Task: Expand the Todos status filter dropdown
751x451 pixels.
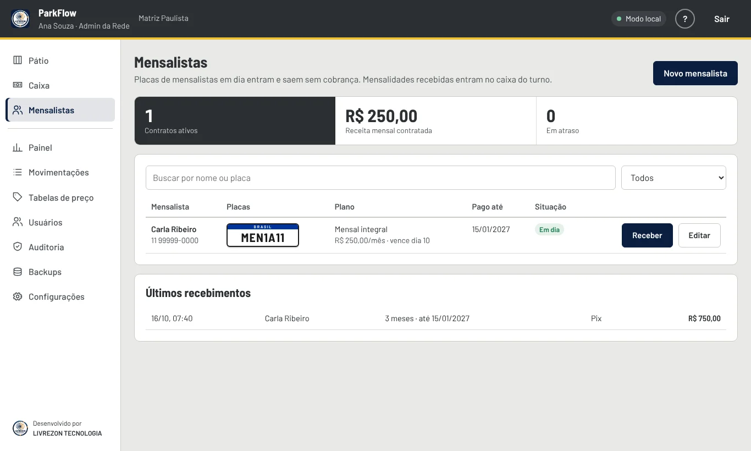Action: (x=673, y=178)
